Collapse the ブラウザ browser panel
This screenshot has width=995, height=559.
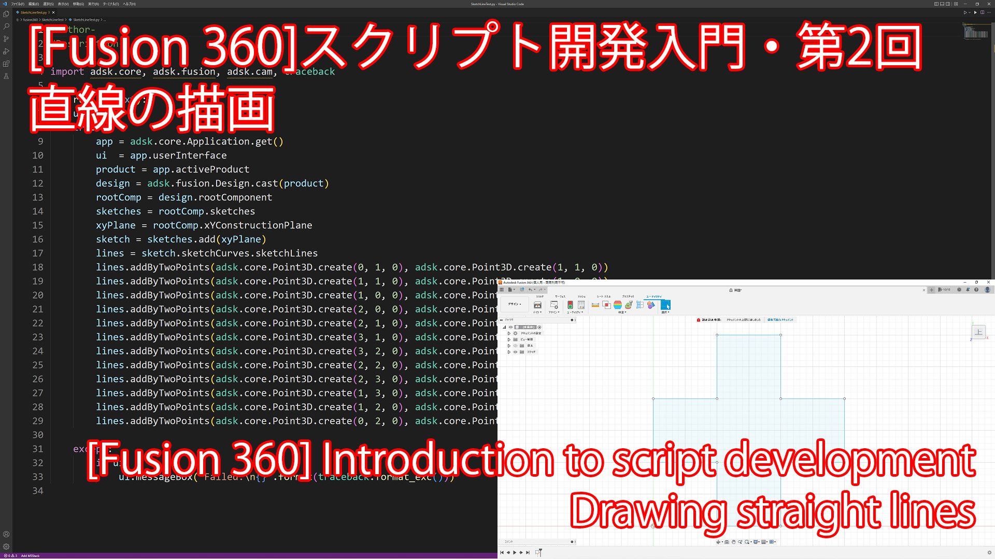point(501,320)
